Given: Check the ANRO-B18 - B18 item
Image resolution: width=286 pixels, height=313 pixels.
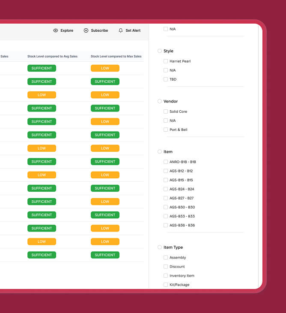Looking at the screenshot, I should click(x=166, y=162).
